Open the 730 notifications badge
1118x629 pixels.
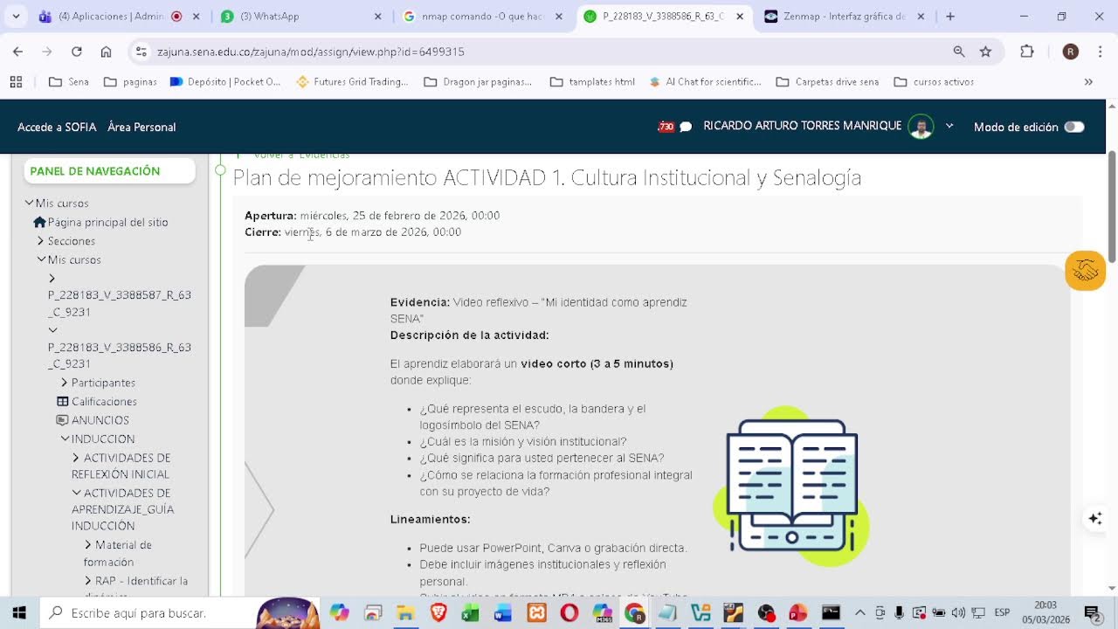(x=666, y=127)
